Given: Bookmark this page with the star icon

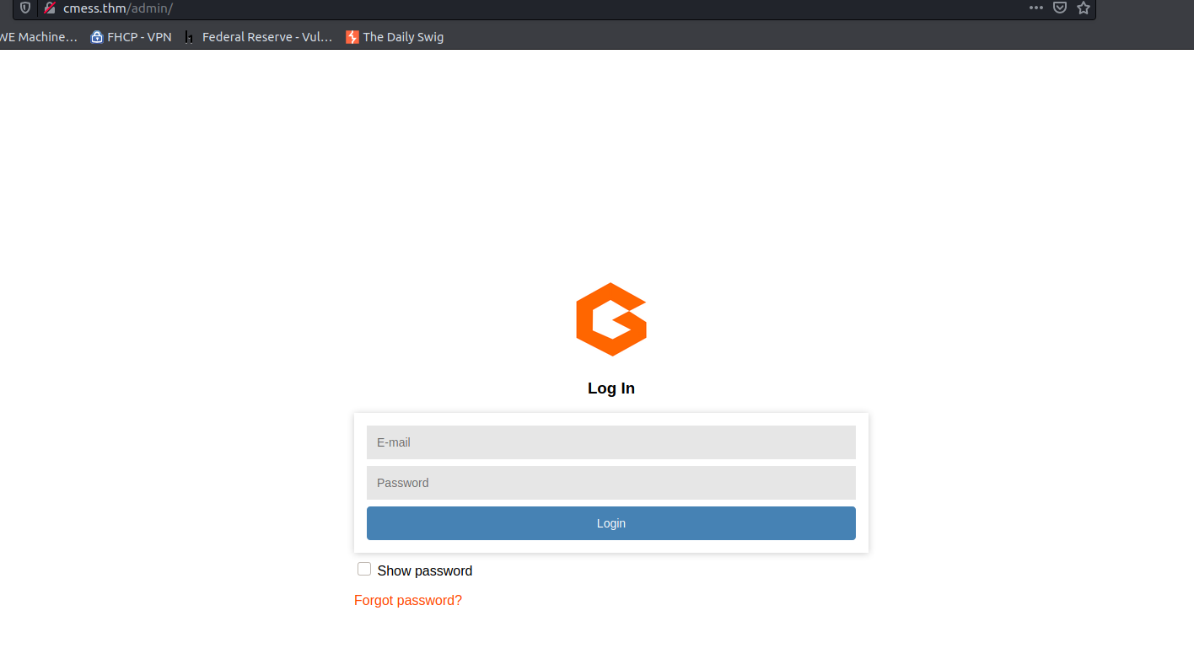Looking at the screenshot, I should click(x=1084, y=8).
